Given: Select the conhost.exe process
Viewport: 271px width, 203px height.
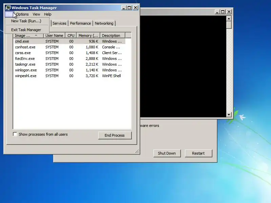Looking at the screenshot, I should [69, 47].
